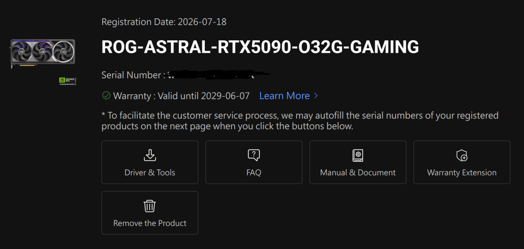Click the green warranty checkmark icon
This screenshot has height=249, width=524.
(x=106, y=96)
